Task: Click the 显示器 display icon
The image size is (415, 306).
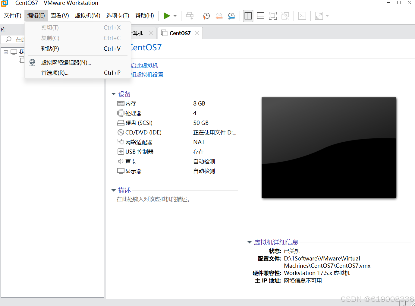Action: (121, 171)
